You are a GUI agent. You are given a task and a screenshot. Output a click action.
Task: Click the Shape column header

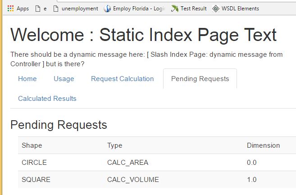[32, 145]
